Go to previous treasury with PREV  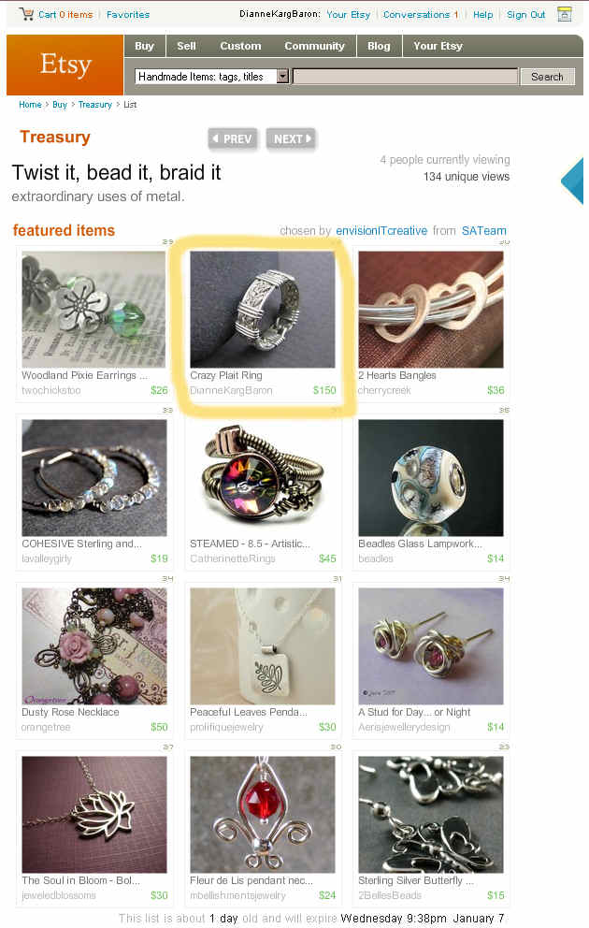point(233,139)
